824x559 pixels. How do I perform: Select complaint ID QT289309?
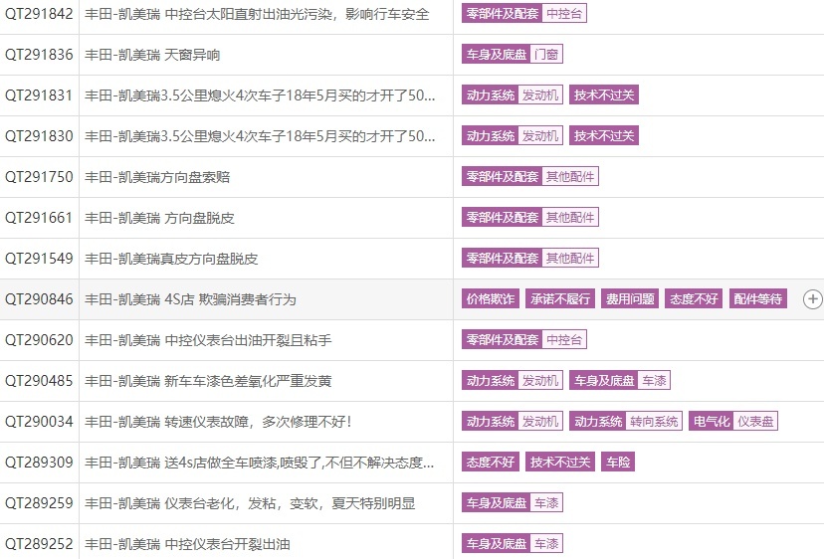click(39, 463)
